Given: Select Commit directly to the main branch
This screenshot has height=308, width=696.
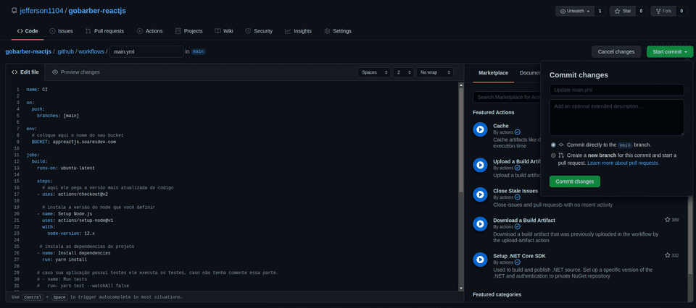Looking at the screenshot, I should tap(554, 145).
